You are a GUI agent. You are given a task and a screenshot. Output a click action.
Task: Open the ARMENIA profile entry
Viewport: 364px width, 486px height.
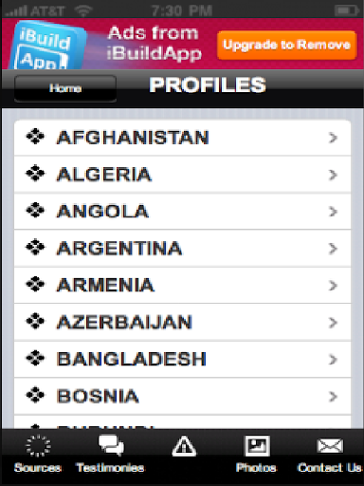pyautogui.click(x=183, y=285)
